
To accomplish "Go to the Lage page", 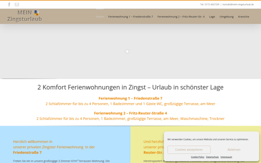I will tap(212, 17).
